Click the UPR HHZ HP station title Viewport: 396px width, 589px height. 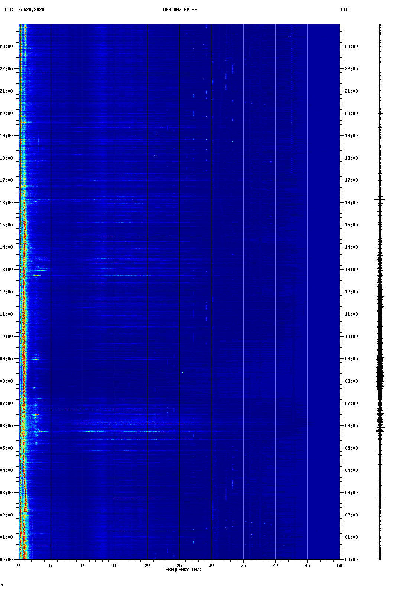[x=180, y=10]
